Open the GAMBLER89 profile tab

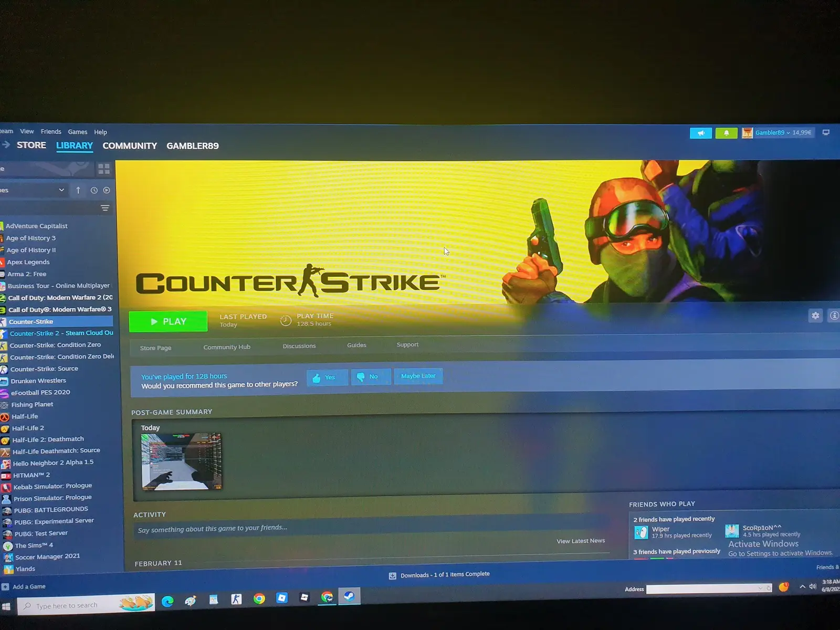coord(193,146)
